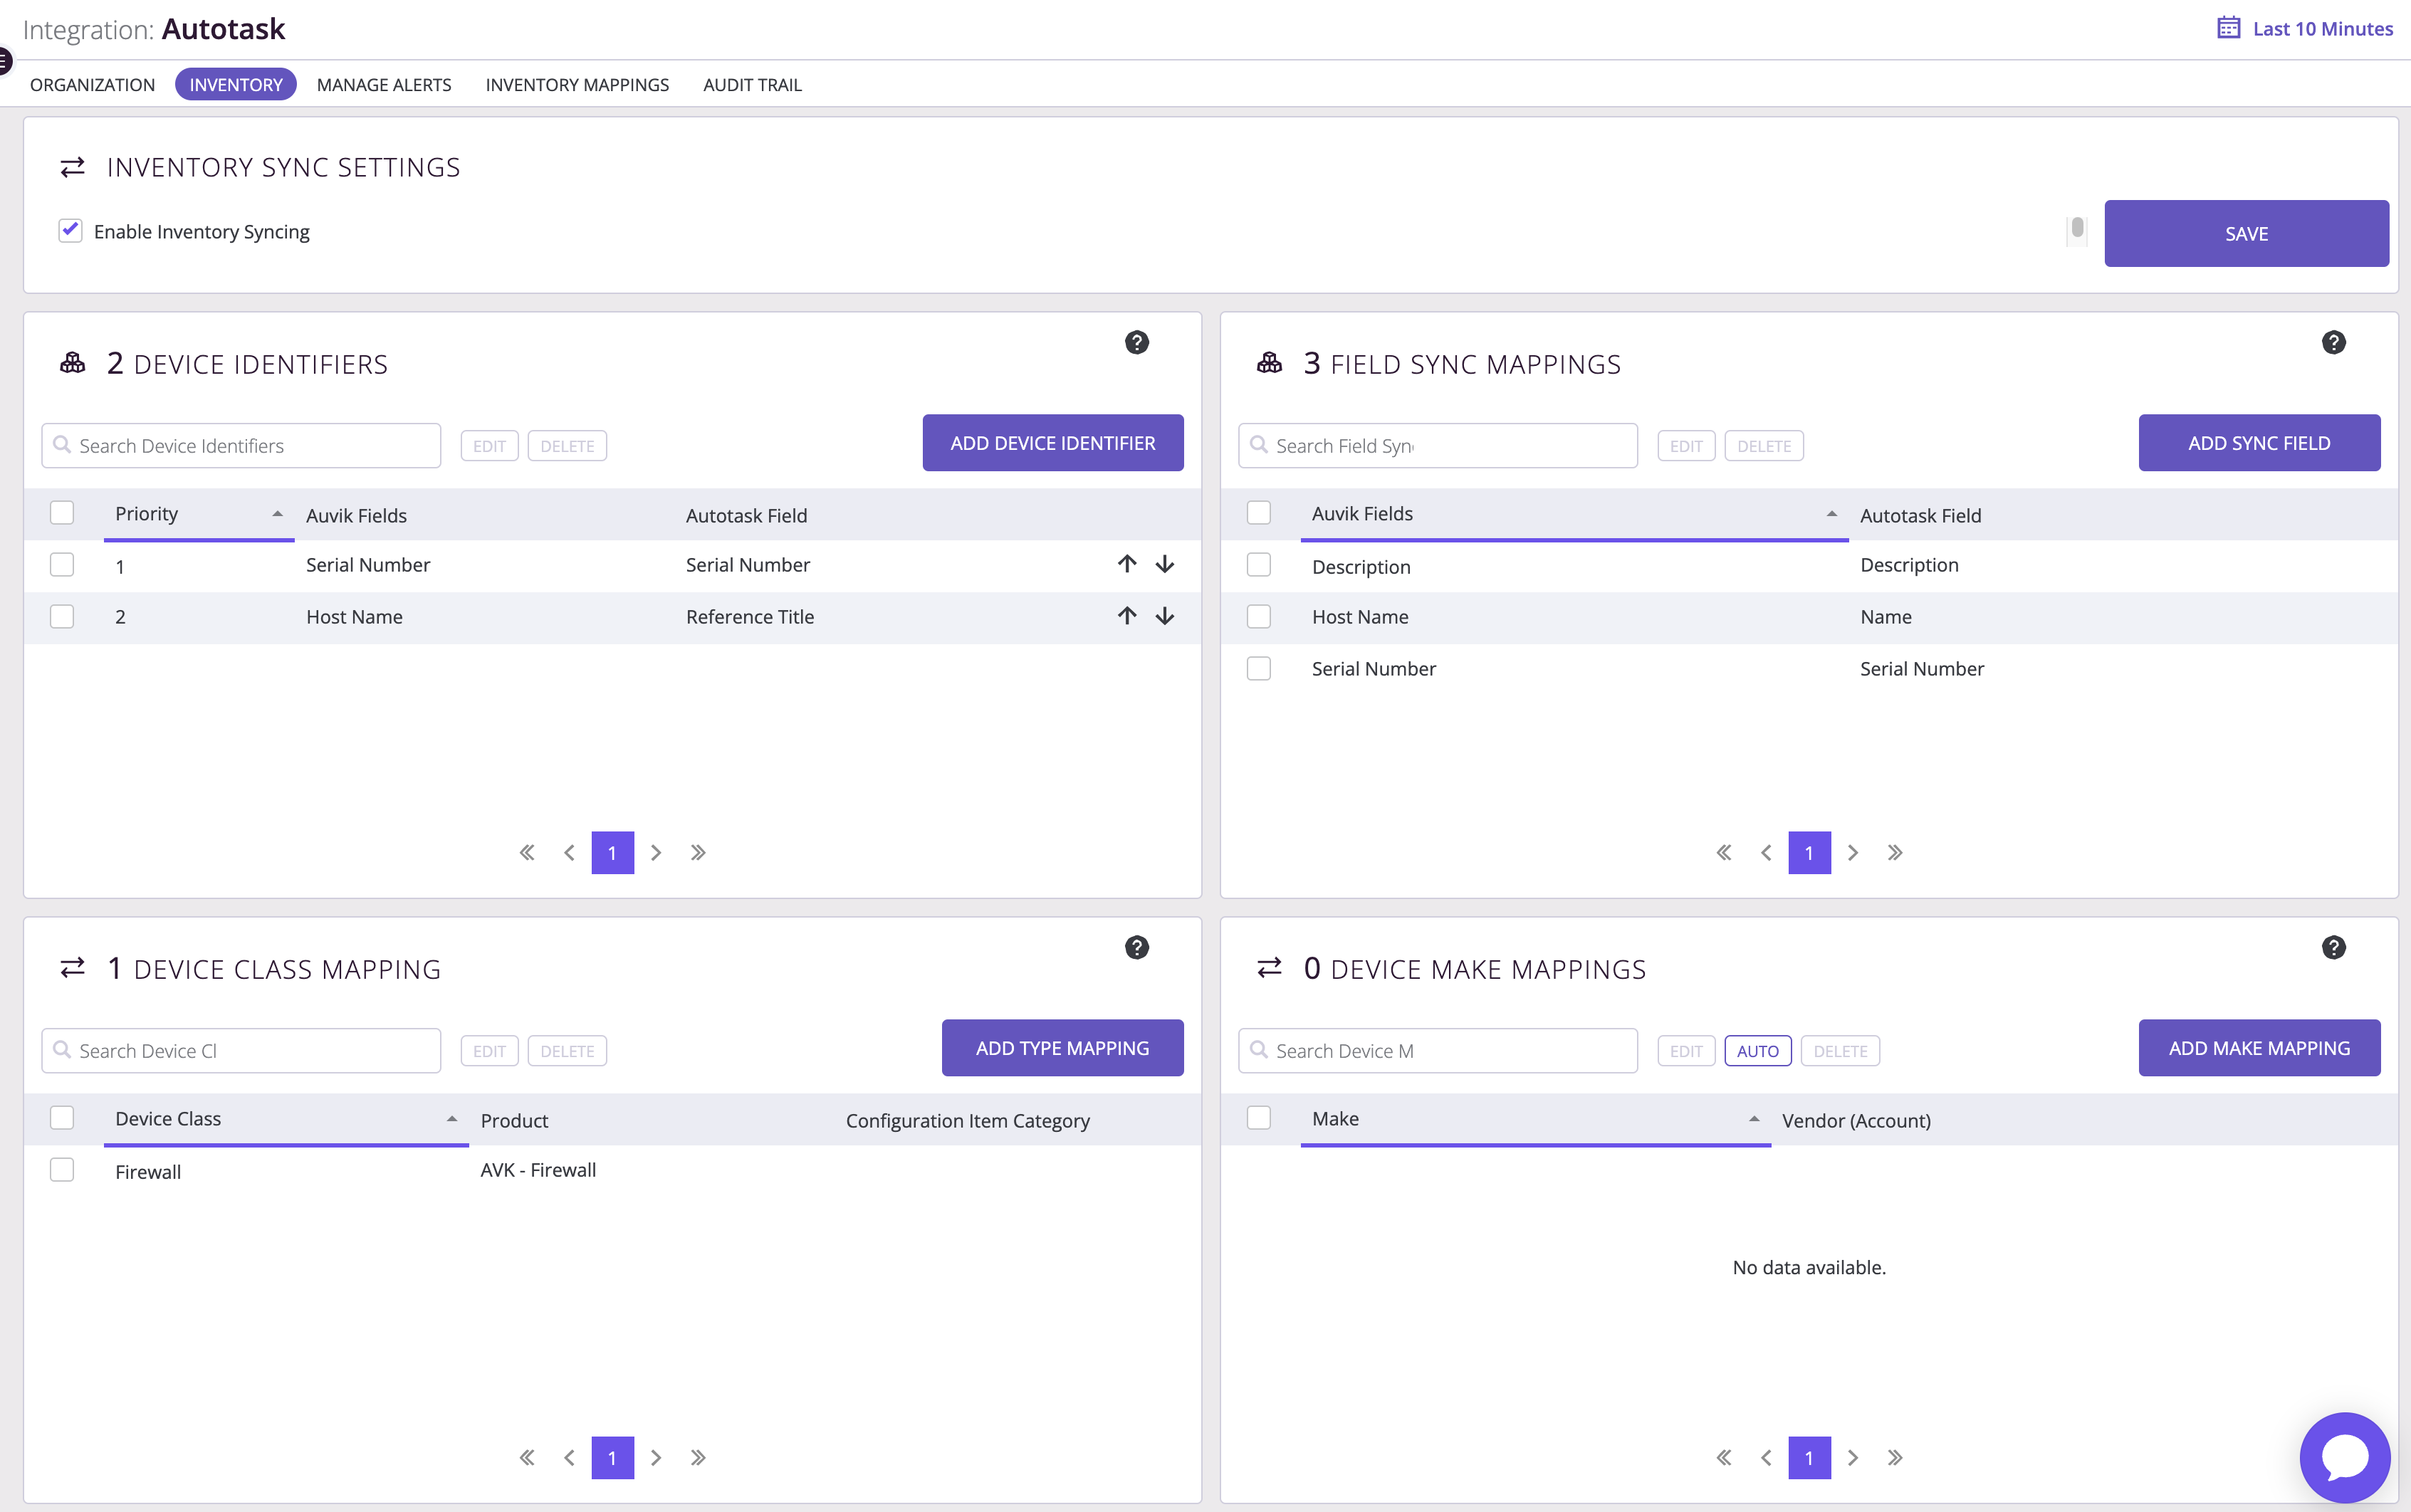Sort Device Make Mappings by Make column
The image size is (2411, 1512).
click(1535, 1119)
